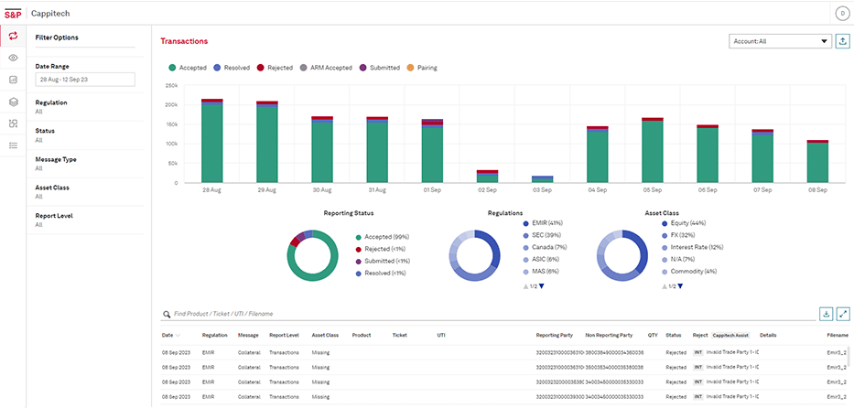
Task: Toggle the Resolved legend series
Action: pyautogui.click(x=232, y=68)
